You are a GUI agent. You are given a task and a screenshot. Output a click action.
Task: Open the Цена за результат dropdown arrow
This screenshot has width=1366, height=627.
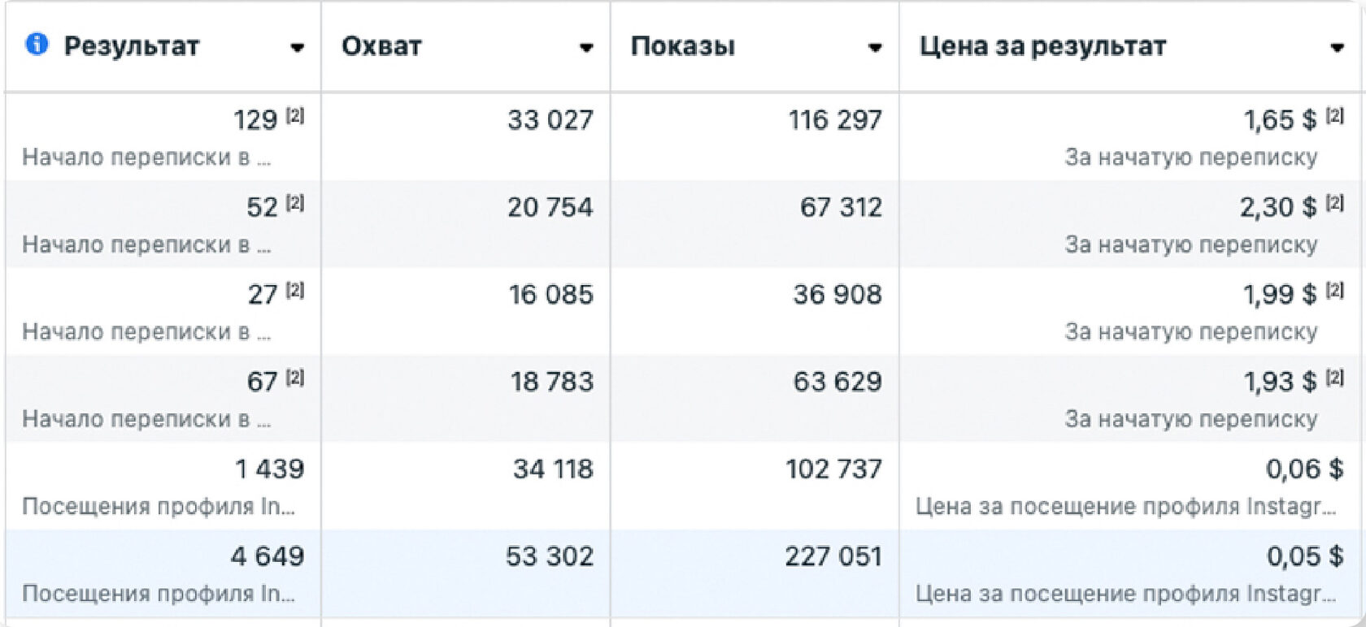click(1337, 48)
